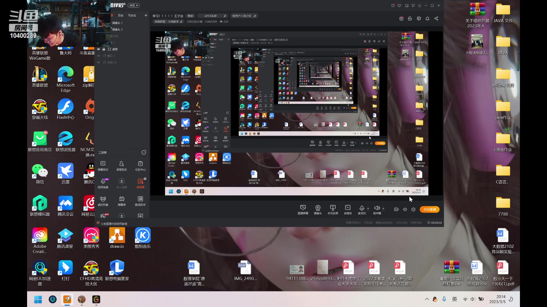This screenshot has height=307, width=547.
Task: Add new scene with plus icon
Action: pos(146,15)
